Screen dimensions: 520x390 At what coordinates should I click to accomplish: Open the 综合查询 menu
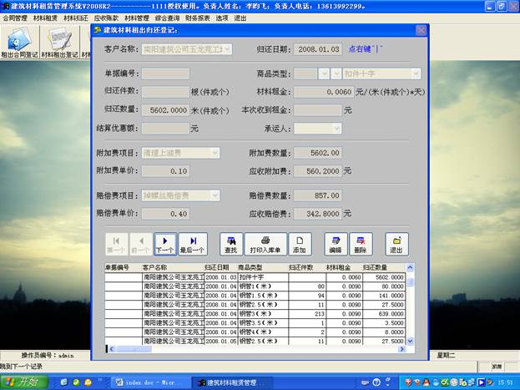click(x=167, y=17)
